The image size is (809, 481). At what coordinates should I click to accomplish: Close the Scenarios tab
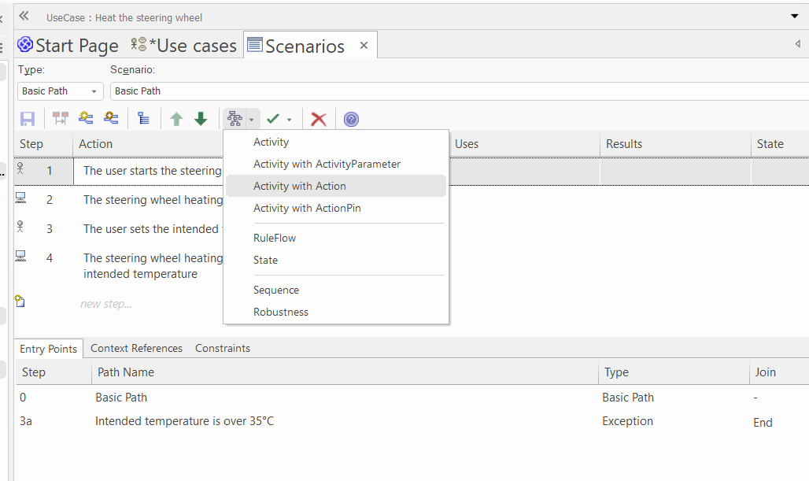[x=364, y=46]
